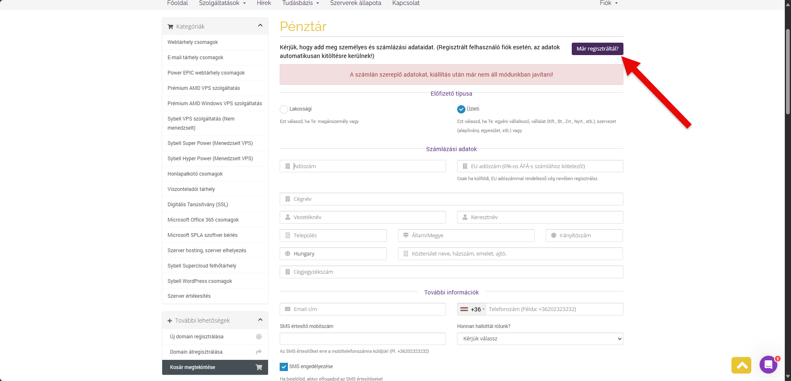
Task: Click the Cégnév input field
Action: (451, 199)
